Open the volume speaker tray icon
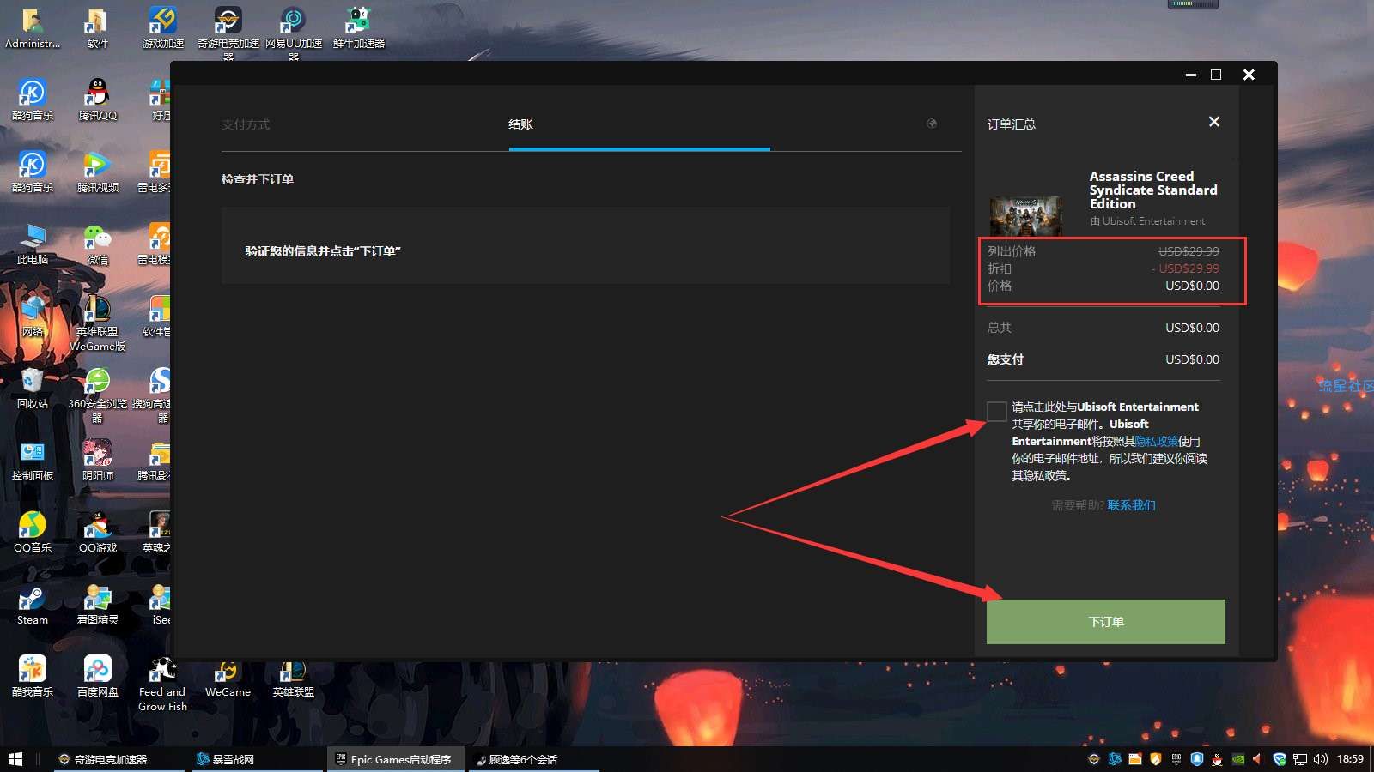 [x=1321, y=759]
